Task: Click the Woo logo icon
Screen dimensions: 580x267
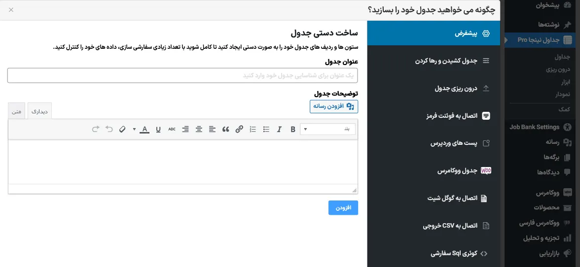Action: coord(486,170)
